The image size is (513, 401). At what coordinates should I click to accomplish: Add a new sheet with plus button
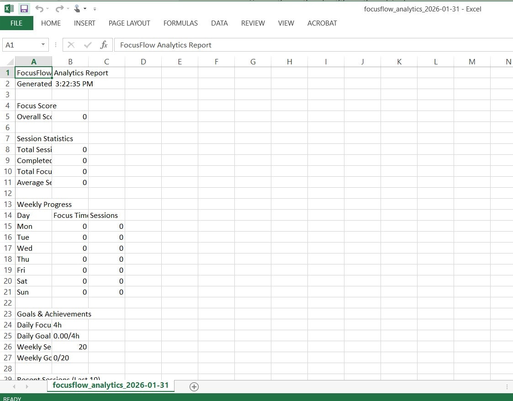(x=194, y=386)
